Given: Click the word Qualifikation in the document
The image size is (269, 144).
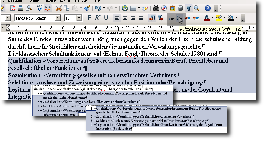Looking at the screenshot, I should 23,61.
